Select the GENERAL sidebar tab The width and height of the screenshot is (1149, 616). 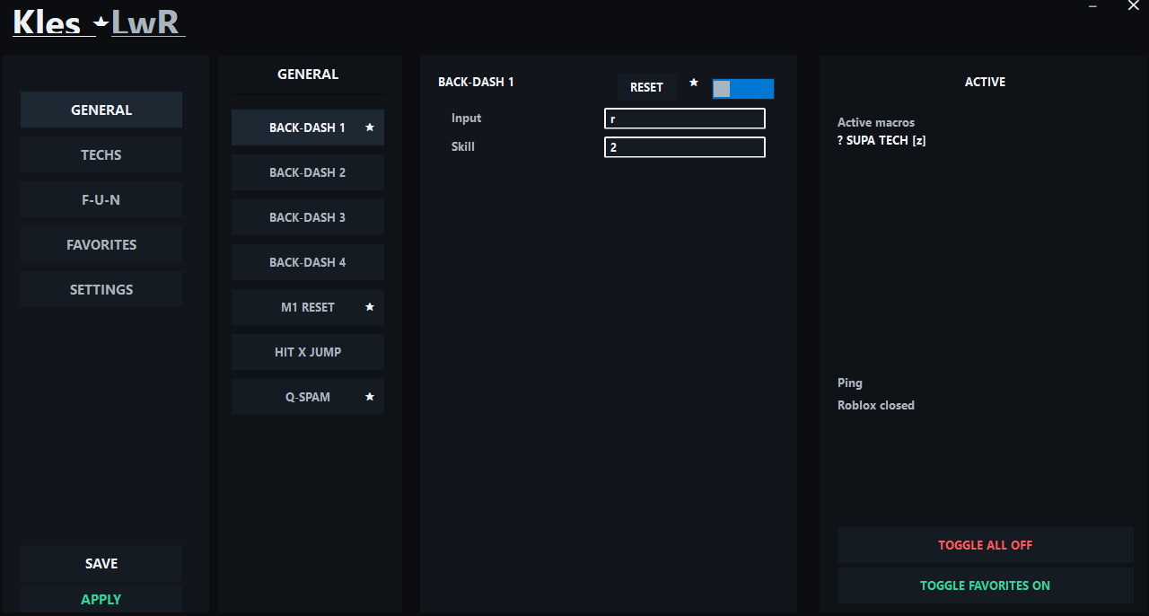[101, 110]
